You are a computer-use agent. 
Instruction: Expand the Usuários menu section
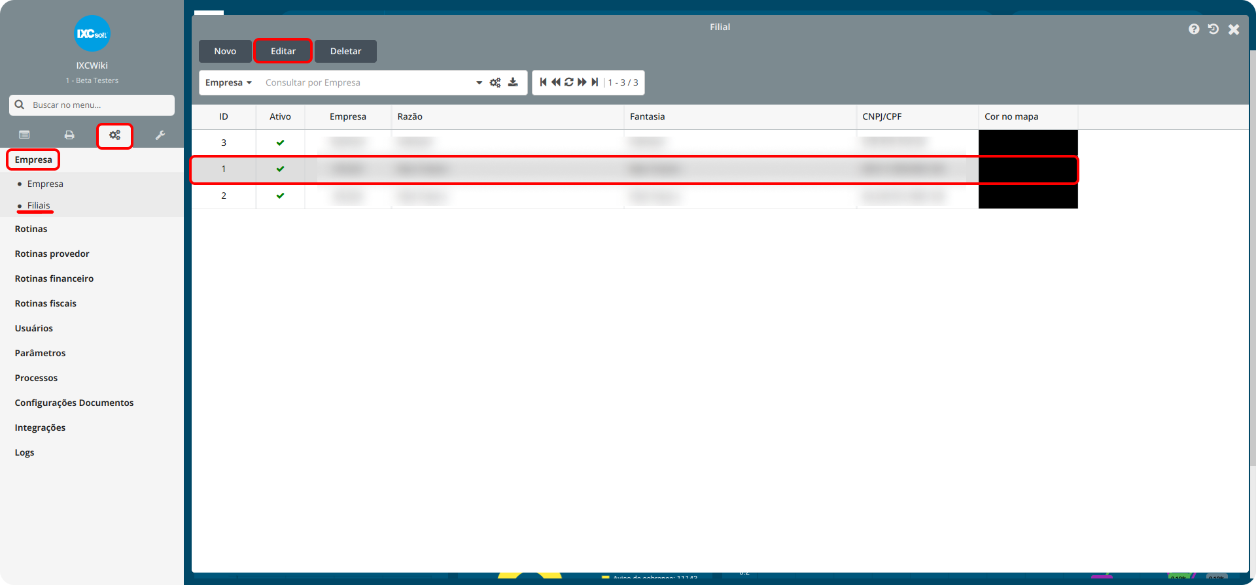(x=34, y=328)
